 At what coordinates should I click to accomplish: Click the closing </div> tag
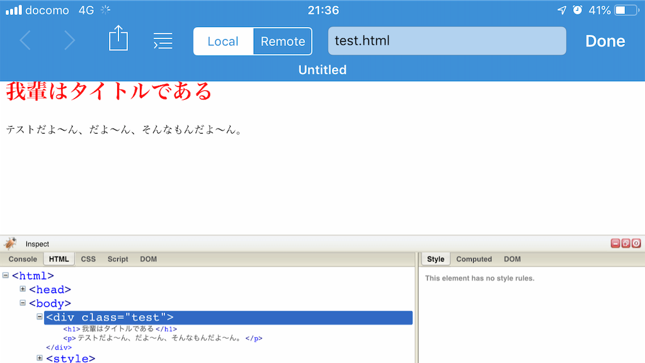[59, 347]
